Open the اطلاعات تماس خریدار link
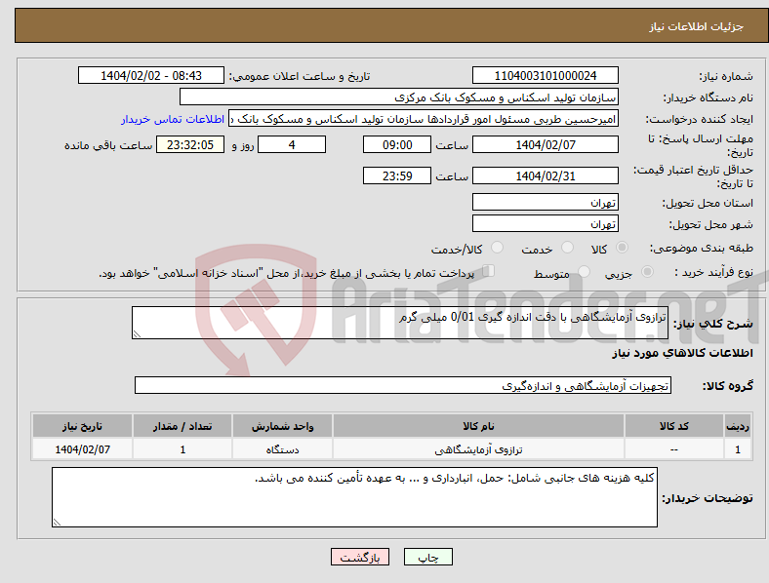The height and width of the screenshot is (583, 769). (173, 119)
